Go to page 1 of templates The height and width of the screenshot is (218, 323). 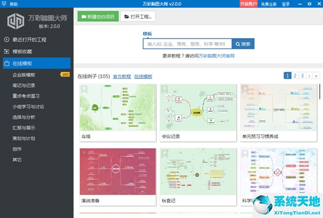pos(287,76)
